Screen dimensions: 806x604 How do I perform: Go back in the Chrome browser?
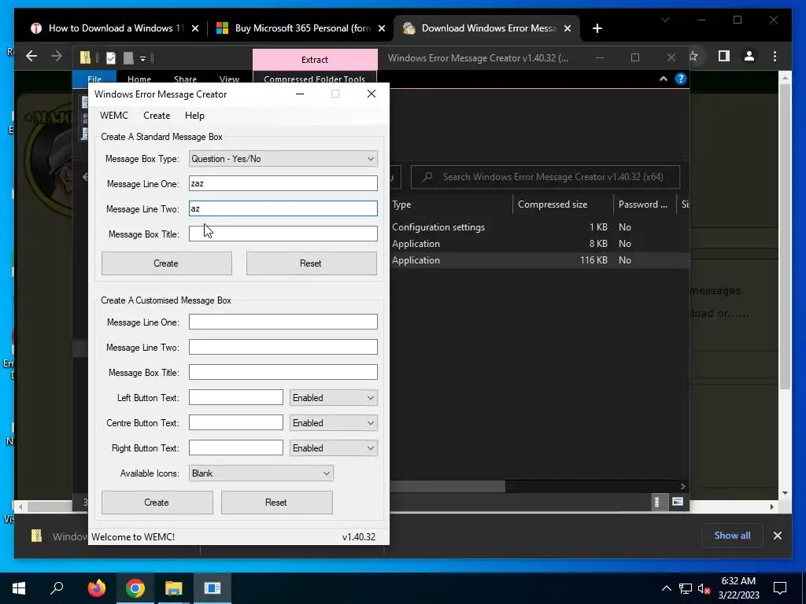pyautogui.click(x=31, y=56)
